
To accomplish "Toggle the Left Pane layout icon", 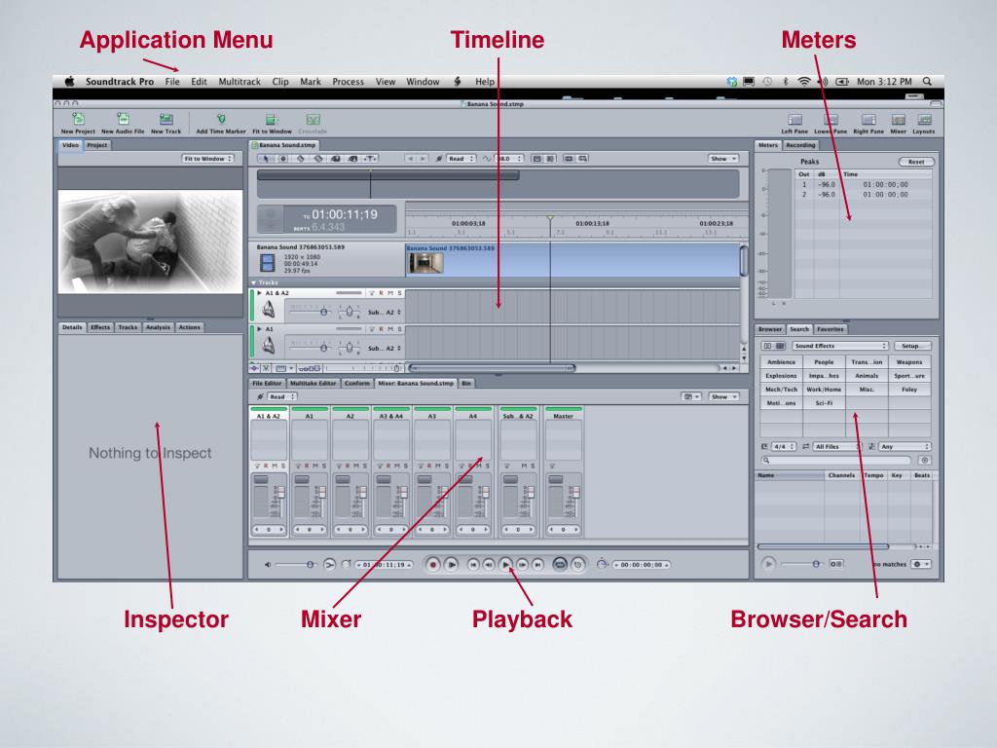I will pyautogui.click(x=794, y=120).
